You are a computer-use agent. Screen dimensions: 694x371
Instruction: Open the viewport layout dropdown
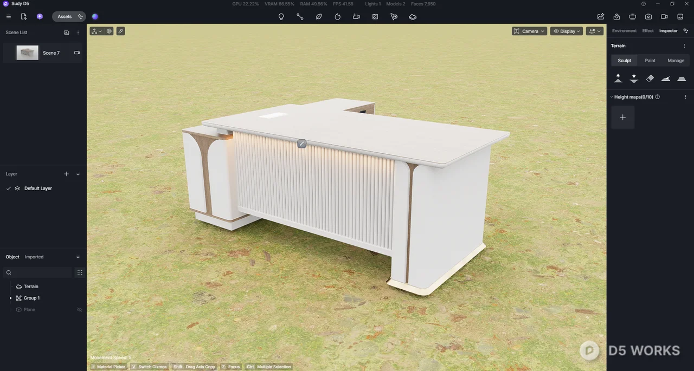(595, 31)
